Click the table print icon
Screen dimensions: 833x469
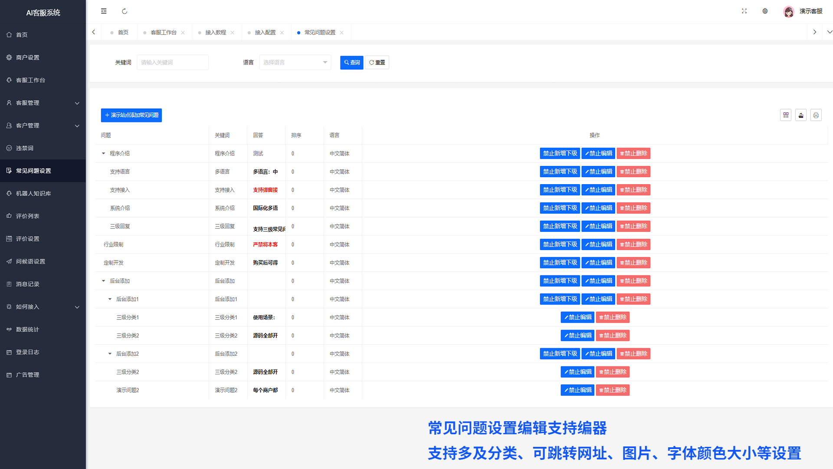coord(816,115)
